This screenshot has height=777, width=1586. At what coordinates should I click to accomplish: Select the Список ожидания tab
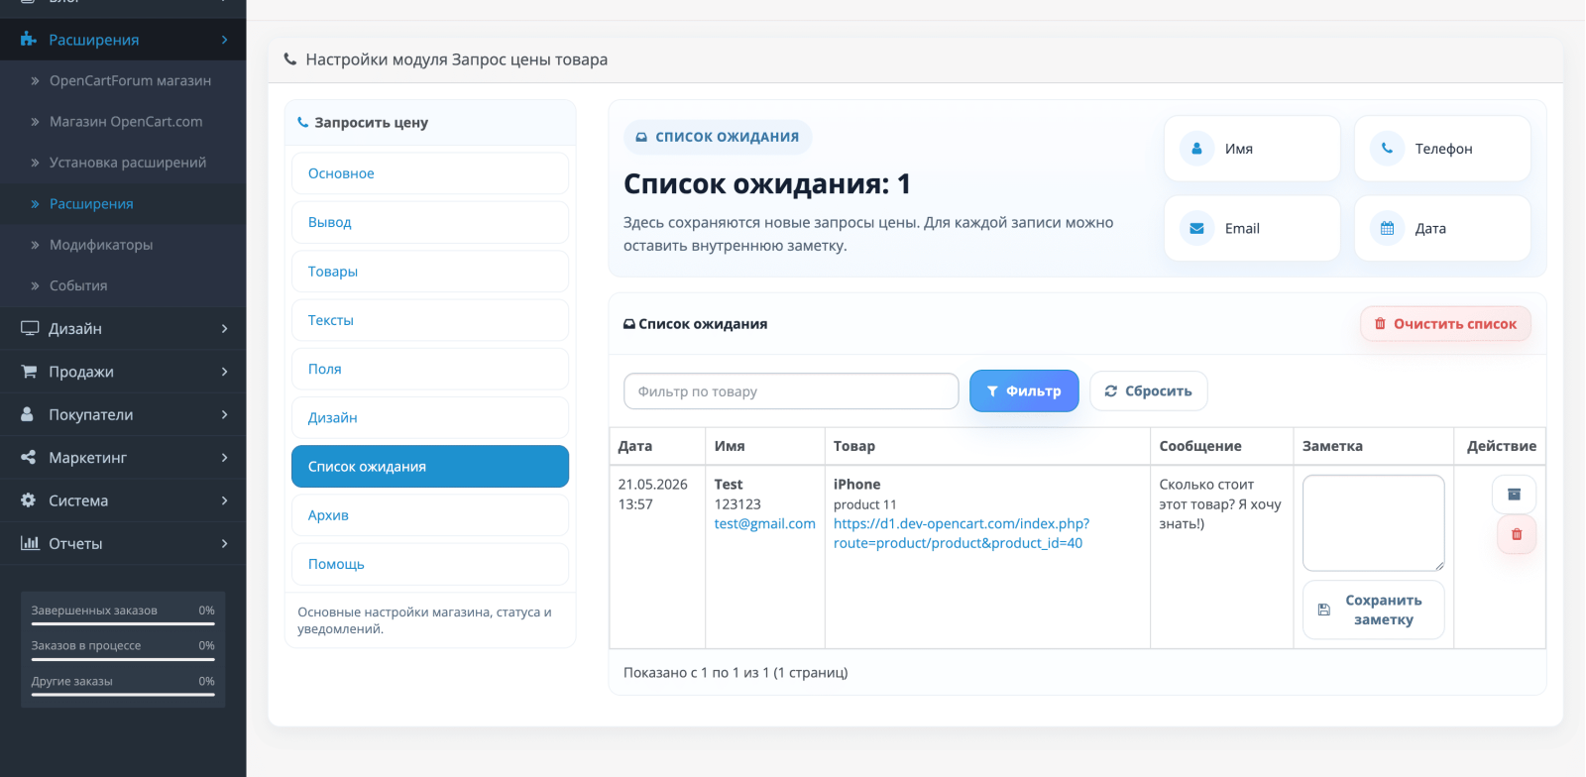[x=430, y=466]
